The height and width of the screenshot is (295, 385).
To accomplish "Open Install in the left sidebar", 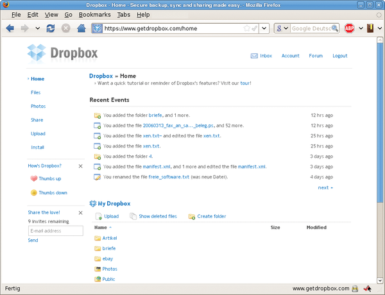I will [x=37, y=147].
